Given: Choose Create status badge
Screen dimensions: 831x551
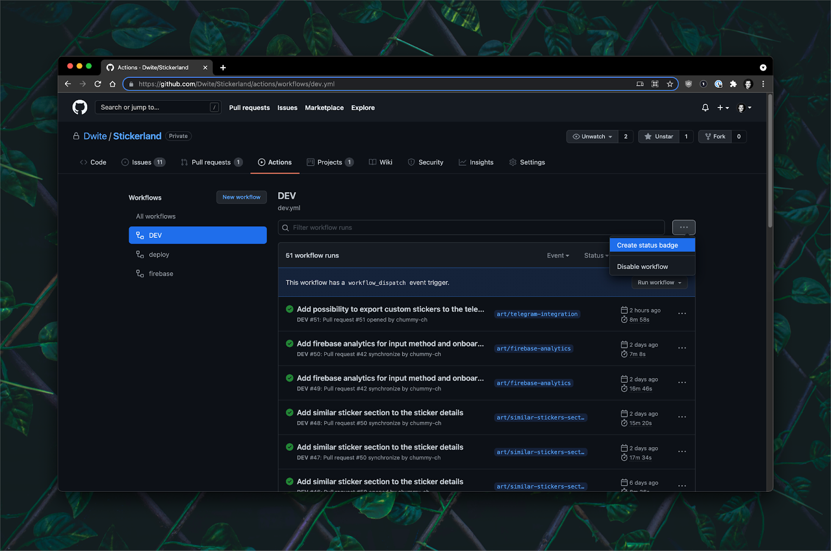Looking at the screenshot, I should [652, 245].
